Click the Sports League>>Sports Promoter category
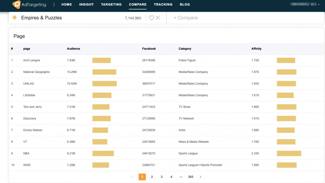 [x=200, y=165]
